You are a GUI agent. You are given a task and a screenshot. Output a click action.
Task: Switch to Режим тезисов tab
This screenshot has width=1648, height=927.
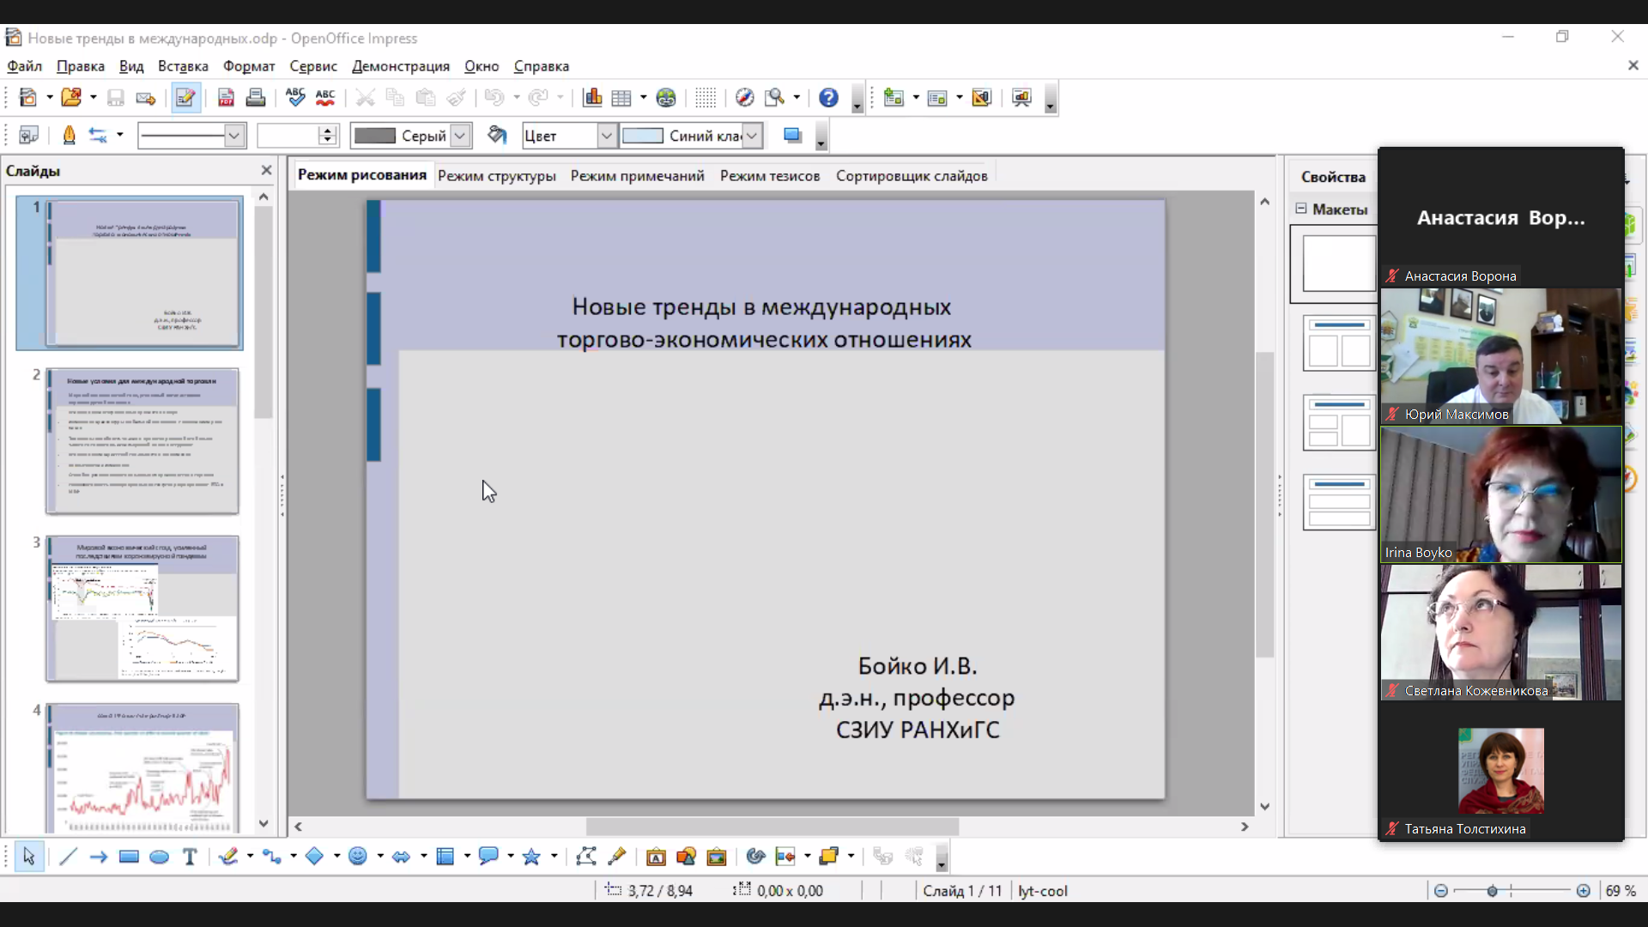click(770, 176)
